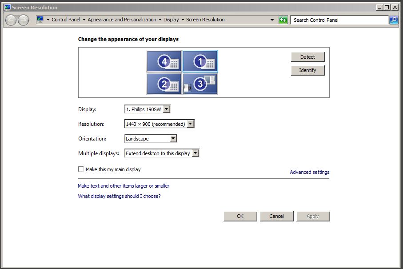This screenshot has width=403, height=269.
Task: Open What display settings should I choose link
Action: click(x=119, y=196)
